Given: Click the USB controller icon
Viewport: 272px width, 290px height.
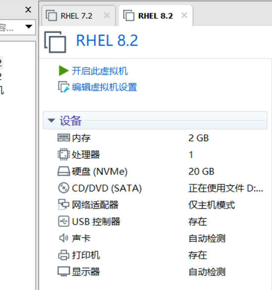Looking at the screenshot, I should [63, 221].
